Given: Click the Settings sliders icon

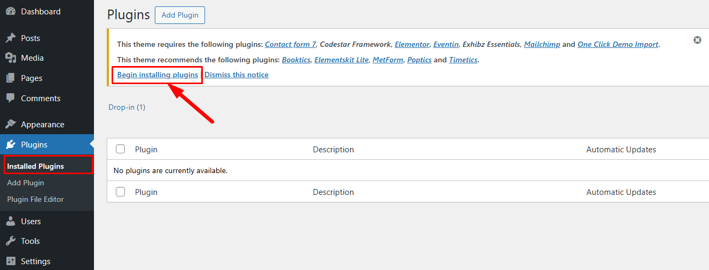Looking at the screenshot, I should point(10,261).
